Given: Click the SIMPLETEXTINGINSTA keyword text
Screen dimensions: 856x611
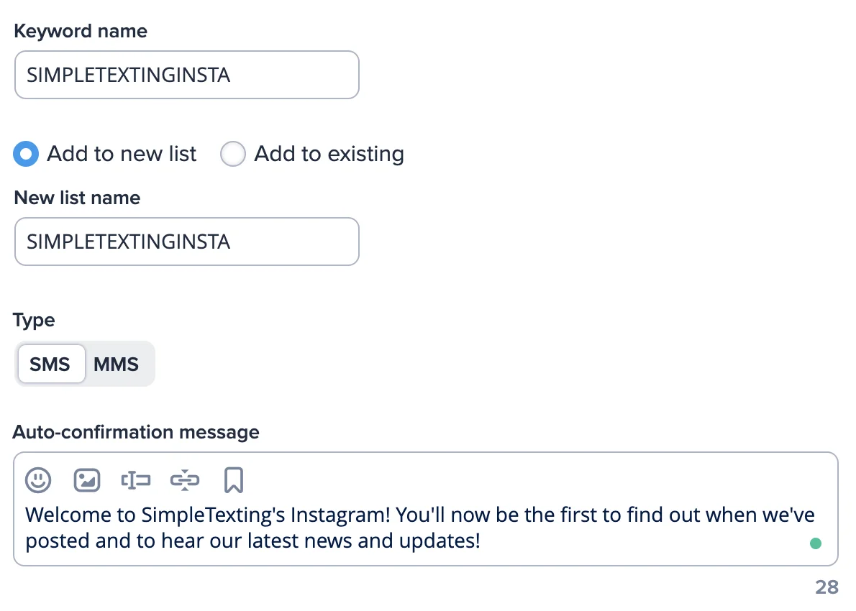Looking at the screenshot, I should (x=129, y=74).
